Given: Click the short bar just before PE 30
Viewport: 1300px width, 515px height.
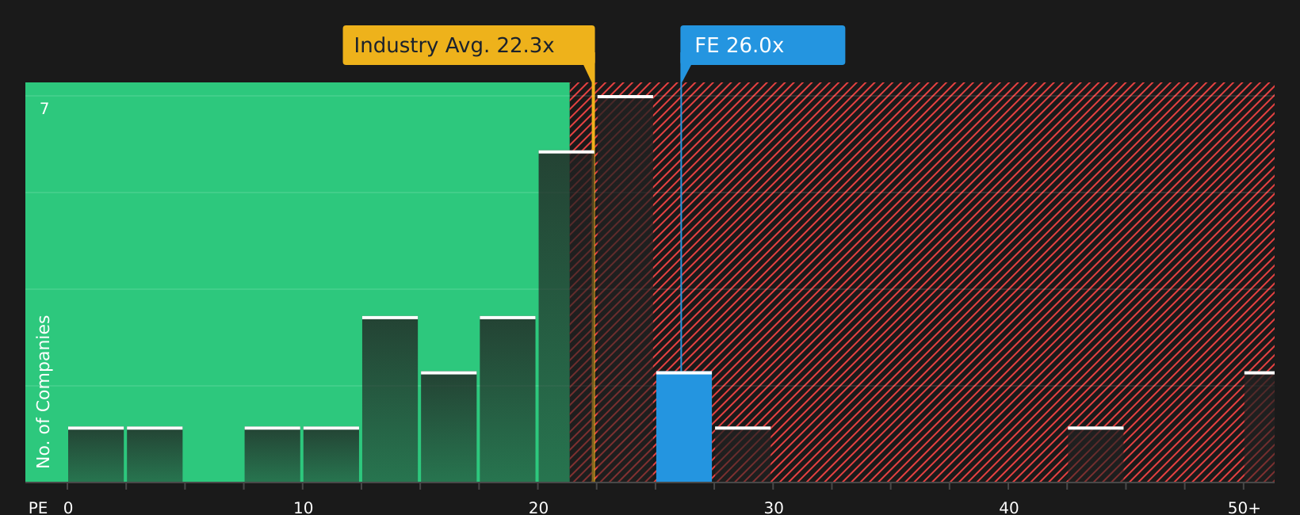Looking at the screenshot, I should point(743,455).
